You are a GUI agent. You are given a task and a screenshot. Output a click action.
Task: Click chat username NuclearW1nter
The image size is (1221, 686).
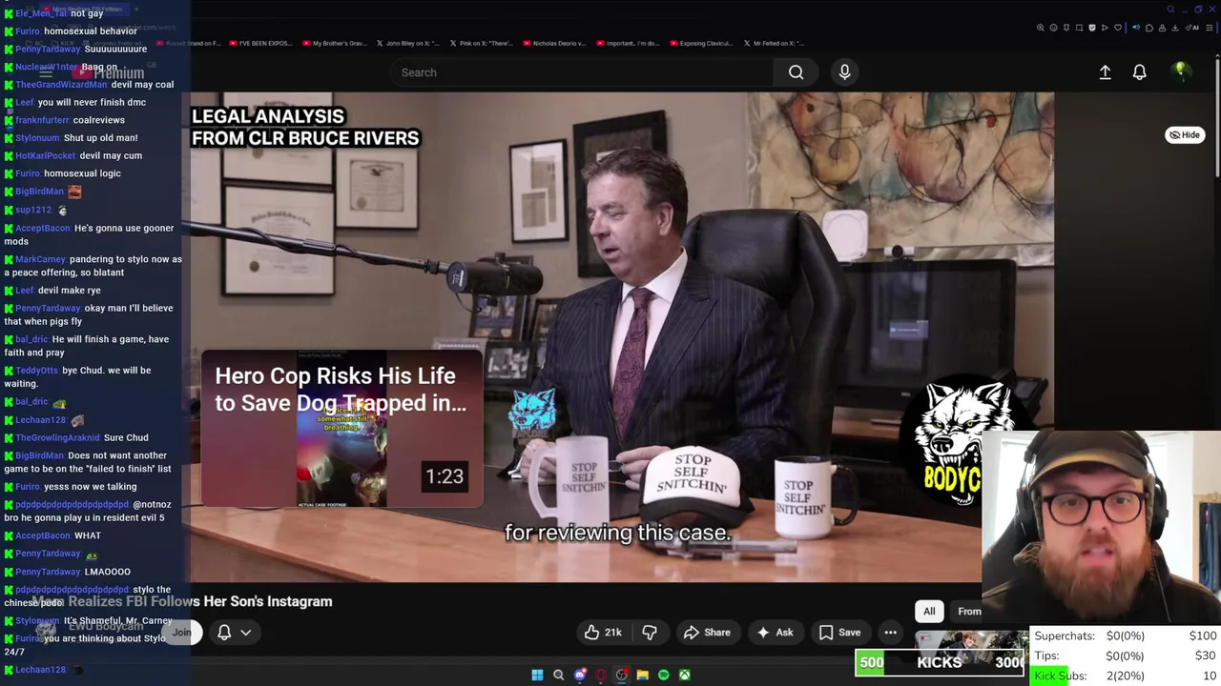pyautogui.click(x=46, y=68)
